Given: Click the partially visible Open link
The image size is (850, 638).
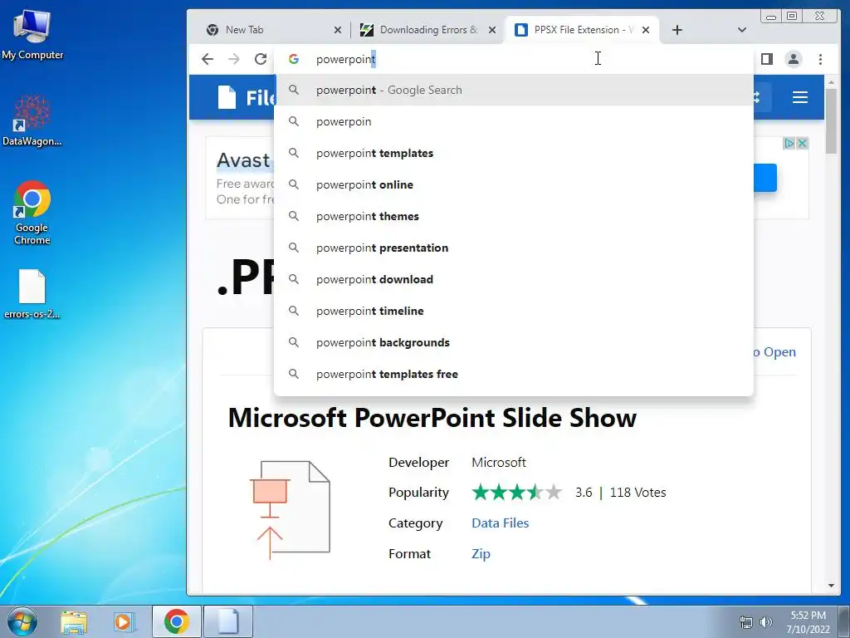Looking at the screenshot, I should tap(775, 352).
